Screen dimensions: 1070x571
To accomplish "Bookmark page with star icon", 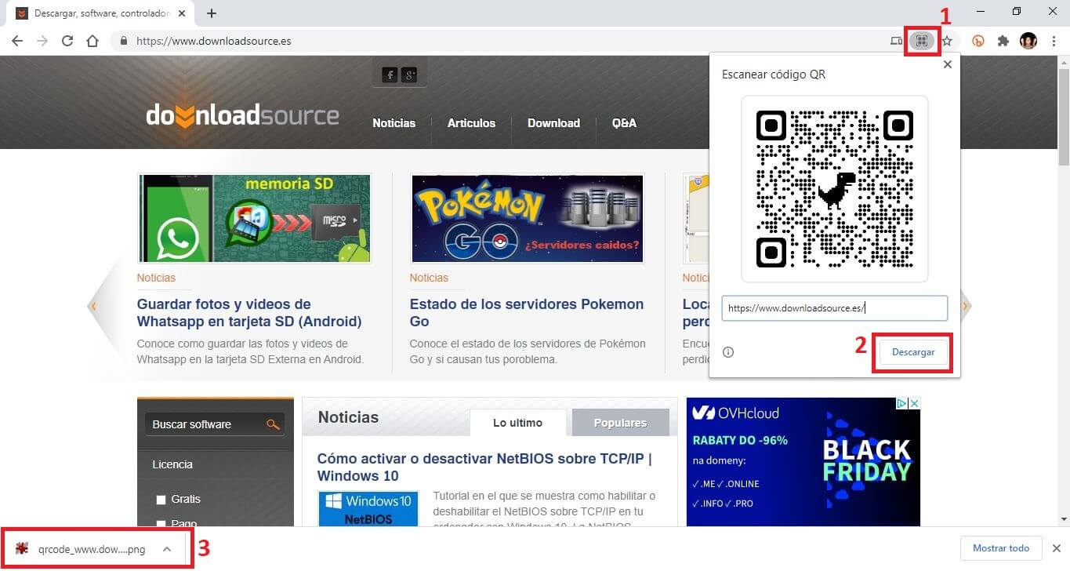I will (x=947, y=41).
